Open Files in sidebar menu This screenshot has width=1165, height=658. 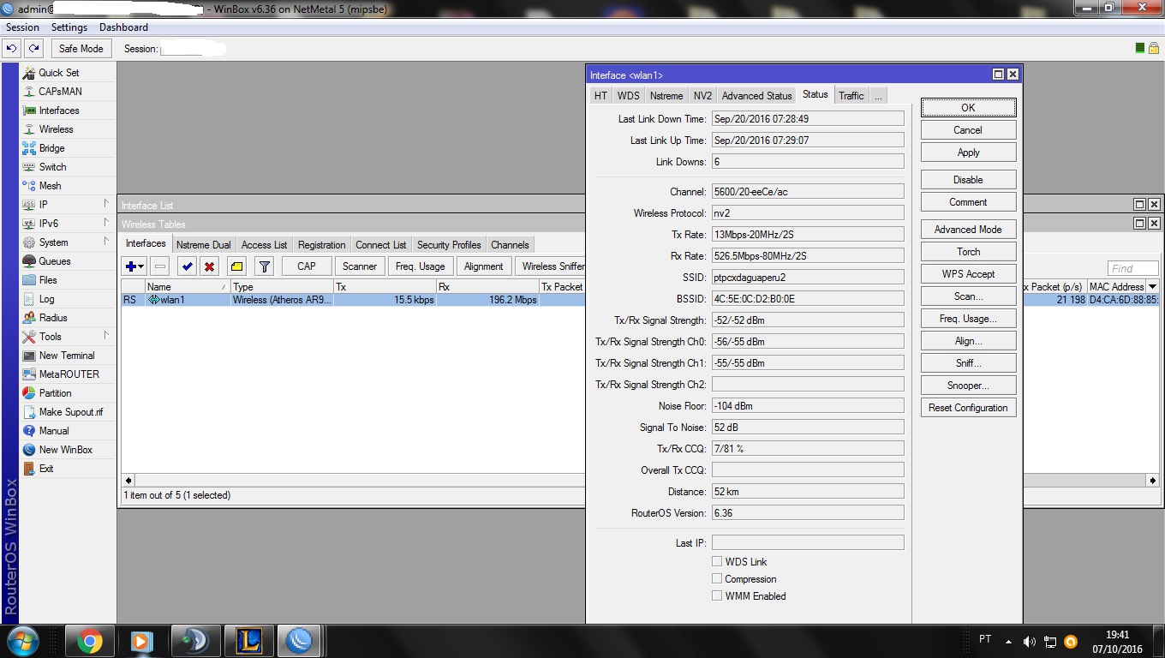(48, 280)
